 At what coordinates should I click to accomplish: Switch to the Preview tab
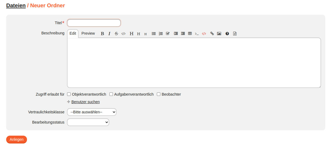pyautogui.click(x=88, y=33)
